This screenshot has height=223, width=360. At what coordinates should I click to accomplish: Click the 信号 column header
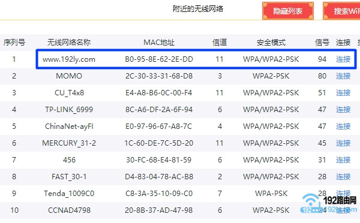tap(322, 42)
